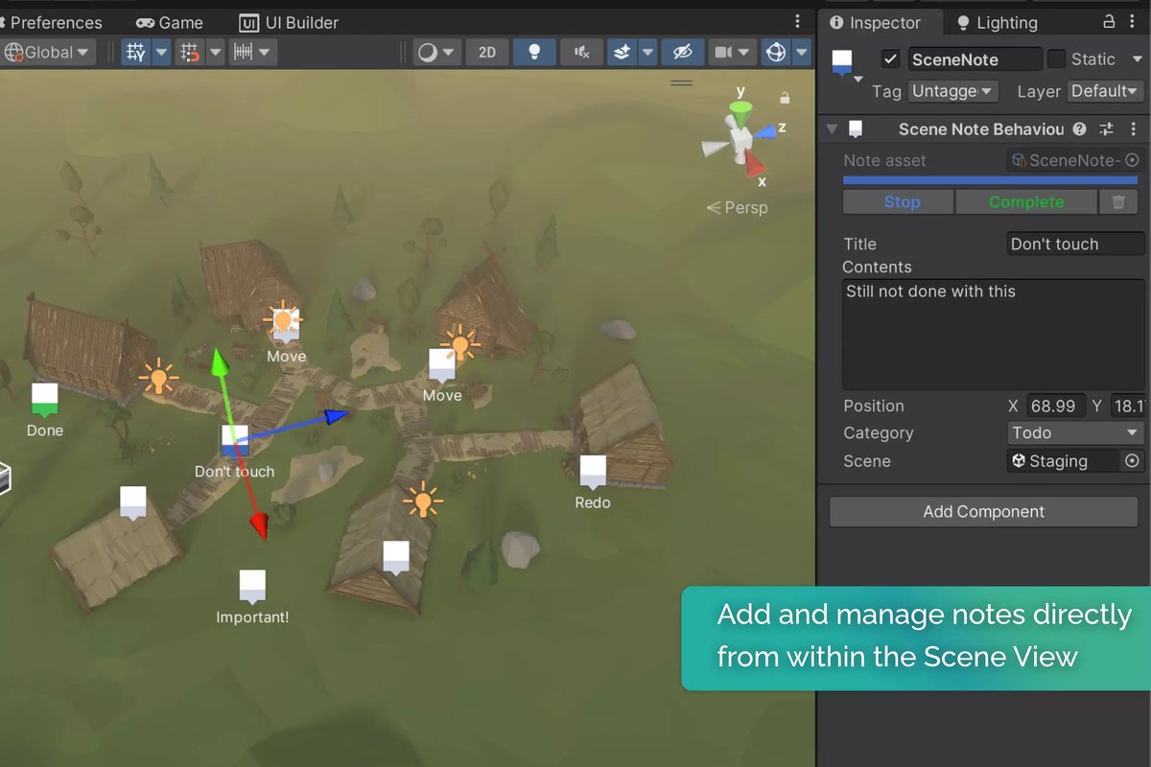The image size is (1151, 767).
Task: Click the Contents text area
Action: 994,334
